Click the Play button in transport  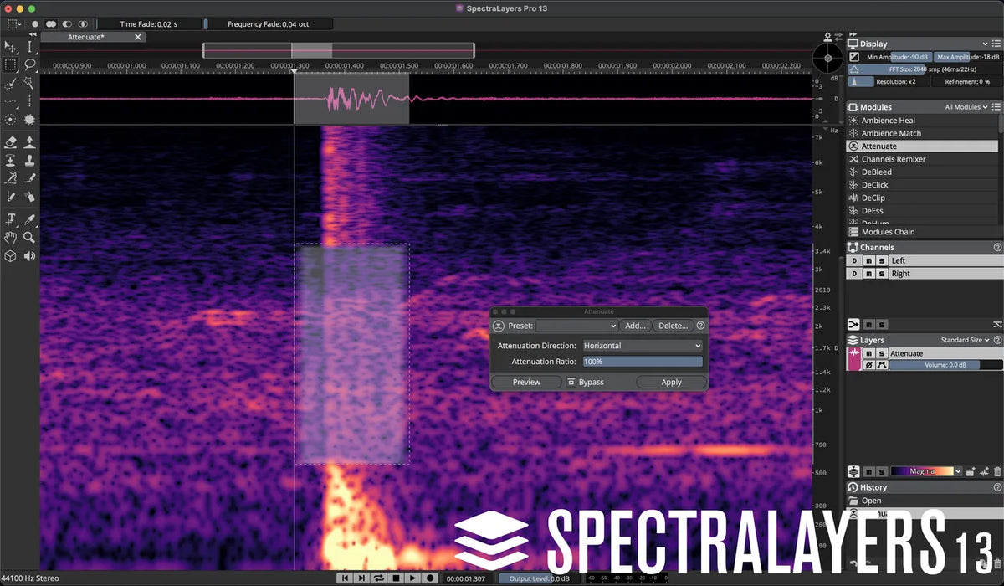click(413, 578)
